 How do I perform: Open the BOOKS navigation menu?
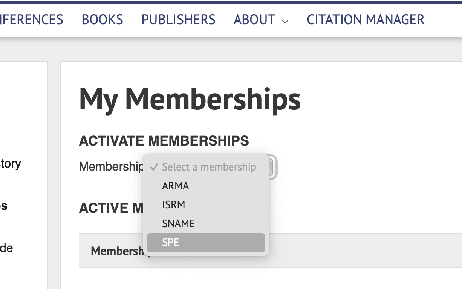tap(102, 19)
